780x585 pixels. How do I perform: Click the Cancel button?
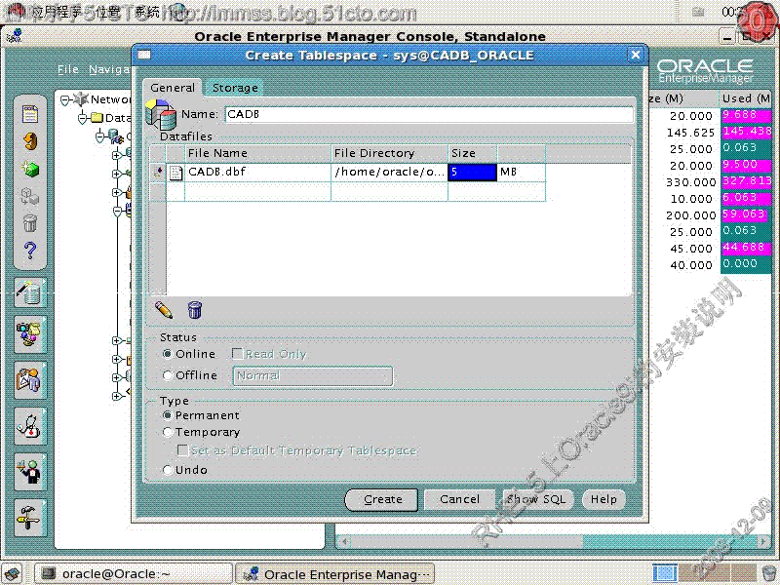(x=459, y=499)
